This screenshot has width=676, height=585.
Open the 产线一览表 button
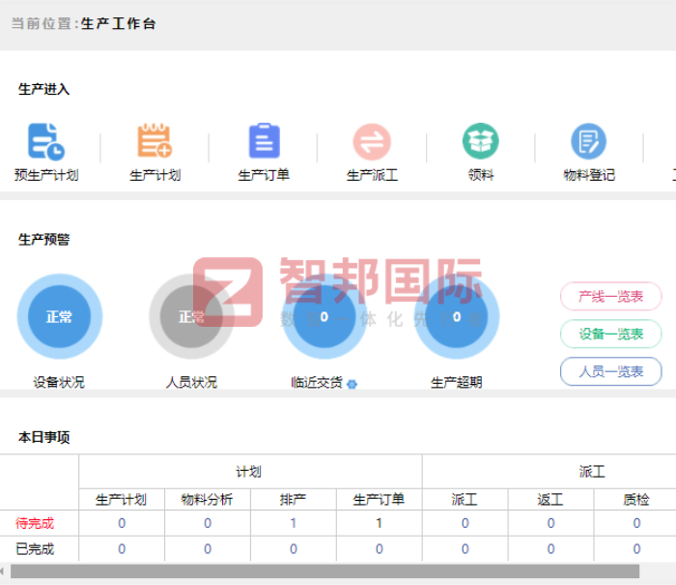tap(610, 297)
